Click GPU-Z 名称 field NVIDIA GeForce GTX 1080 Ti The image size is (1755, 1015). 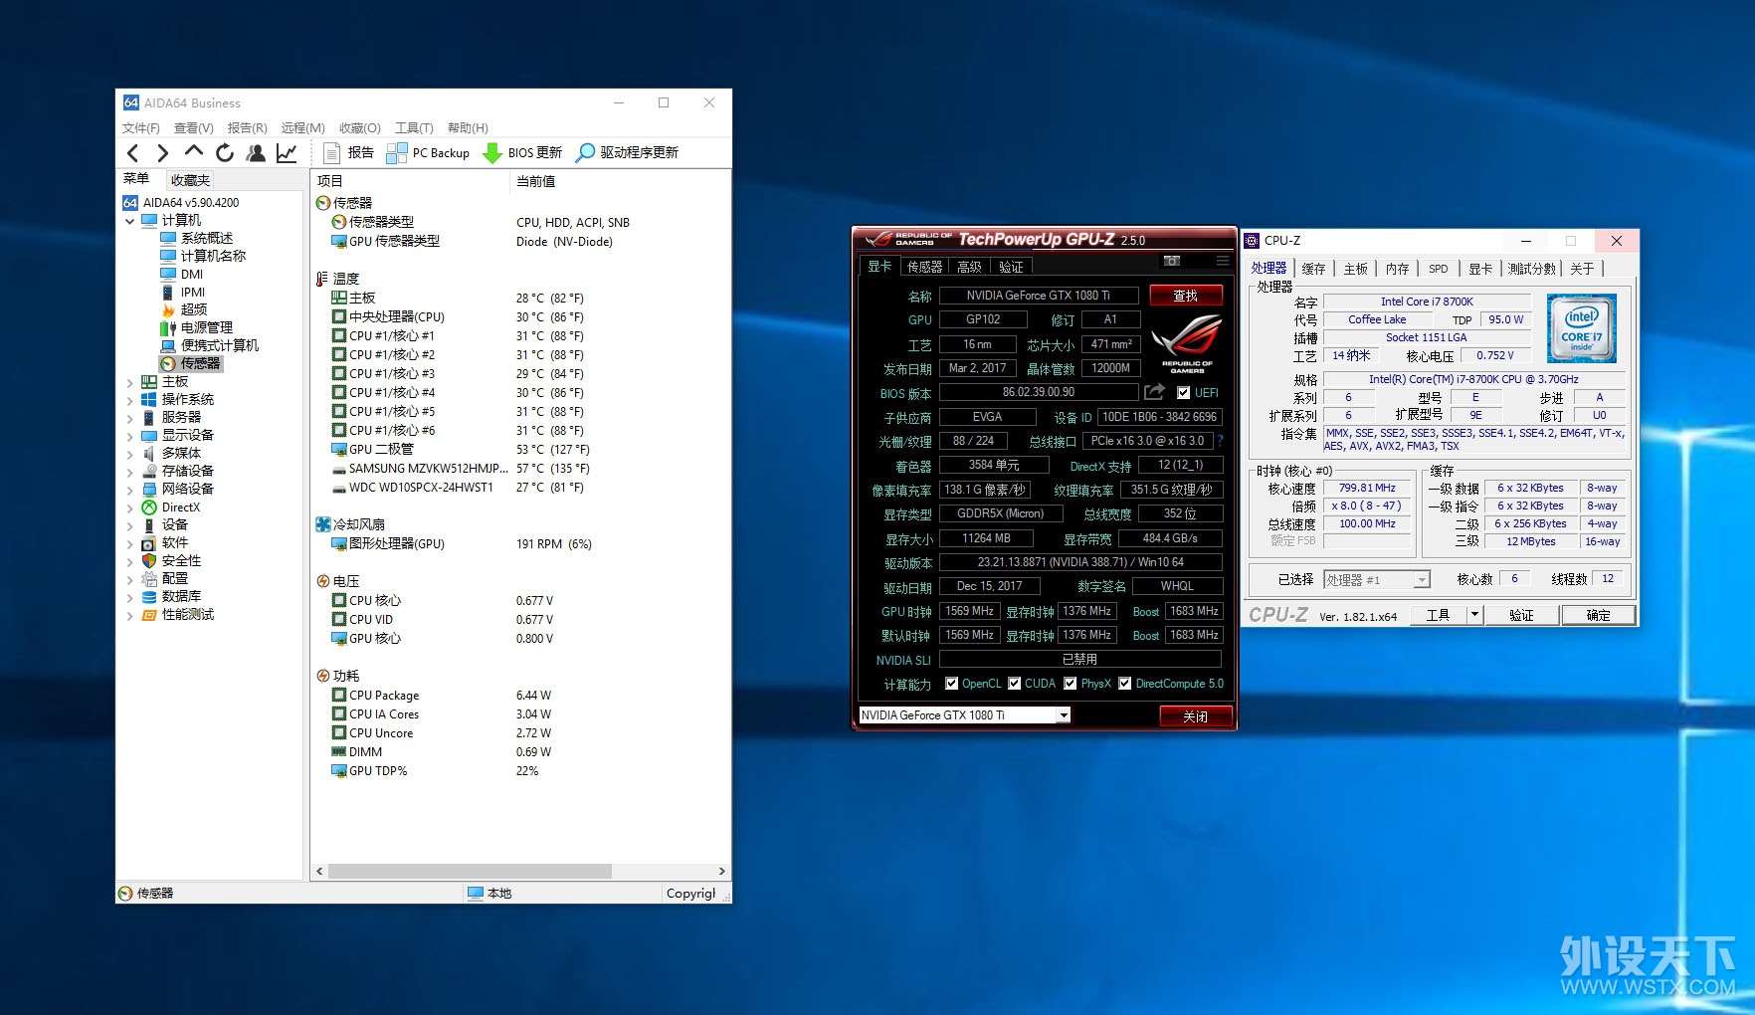pyautogui.click(x=1039, y=296)
